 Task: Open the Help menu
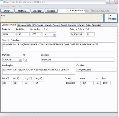(20, 6)
